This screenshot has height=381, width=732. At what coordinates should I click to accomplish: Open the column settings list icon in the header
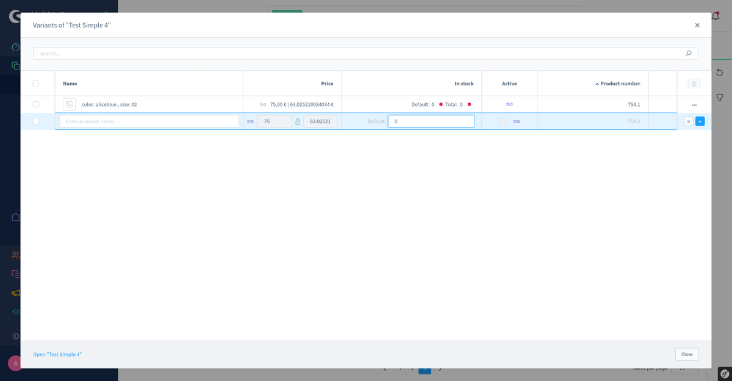click(694, 84)
